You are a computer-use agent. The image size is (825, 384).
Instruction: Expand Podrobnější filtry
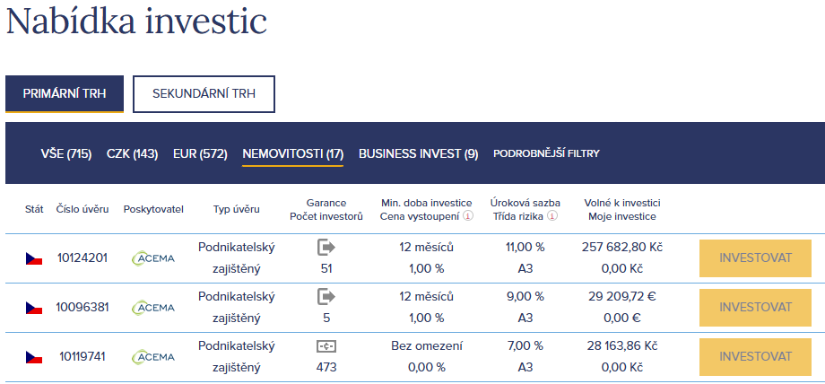[546, 153]
